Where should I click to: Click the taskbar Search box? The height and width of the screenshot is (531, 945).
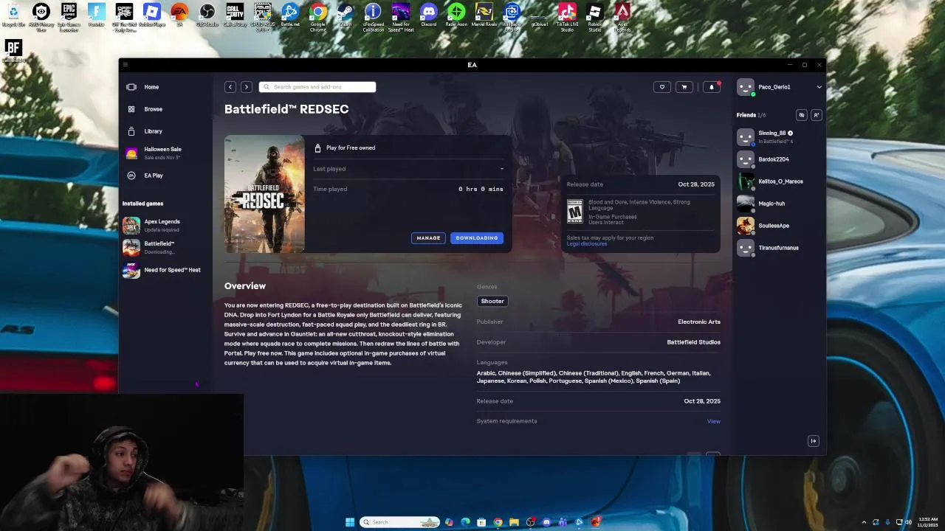point(399,522)
